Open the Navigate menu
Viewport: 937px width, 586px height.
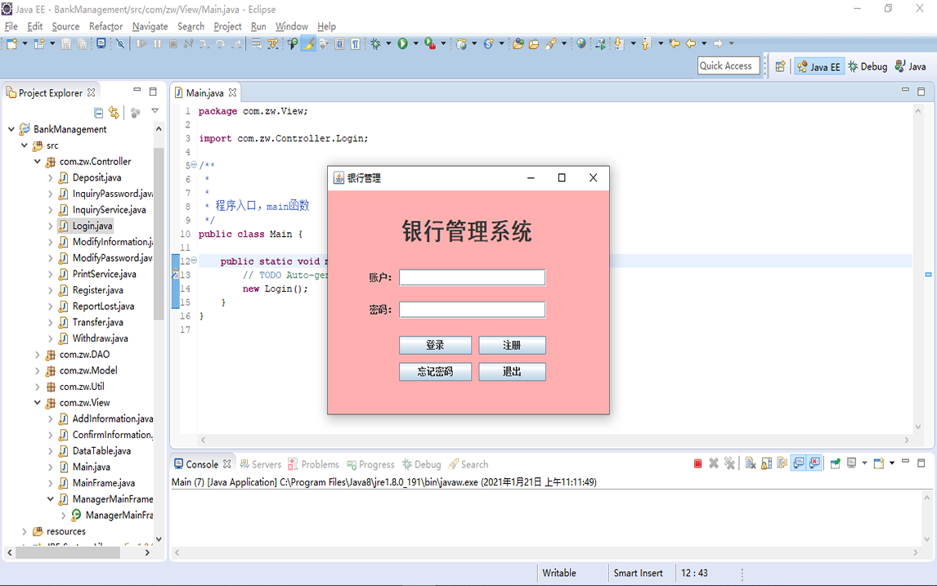point(150,26)
